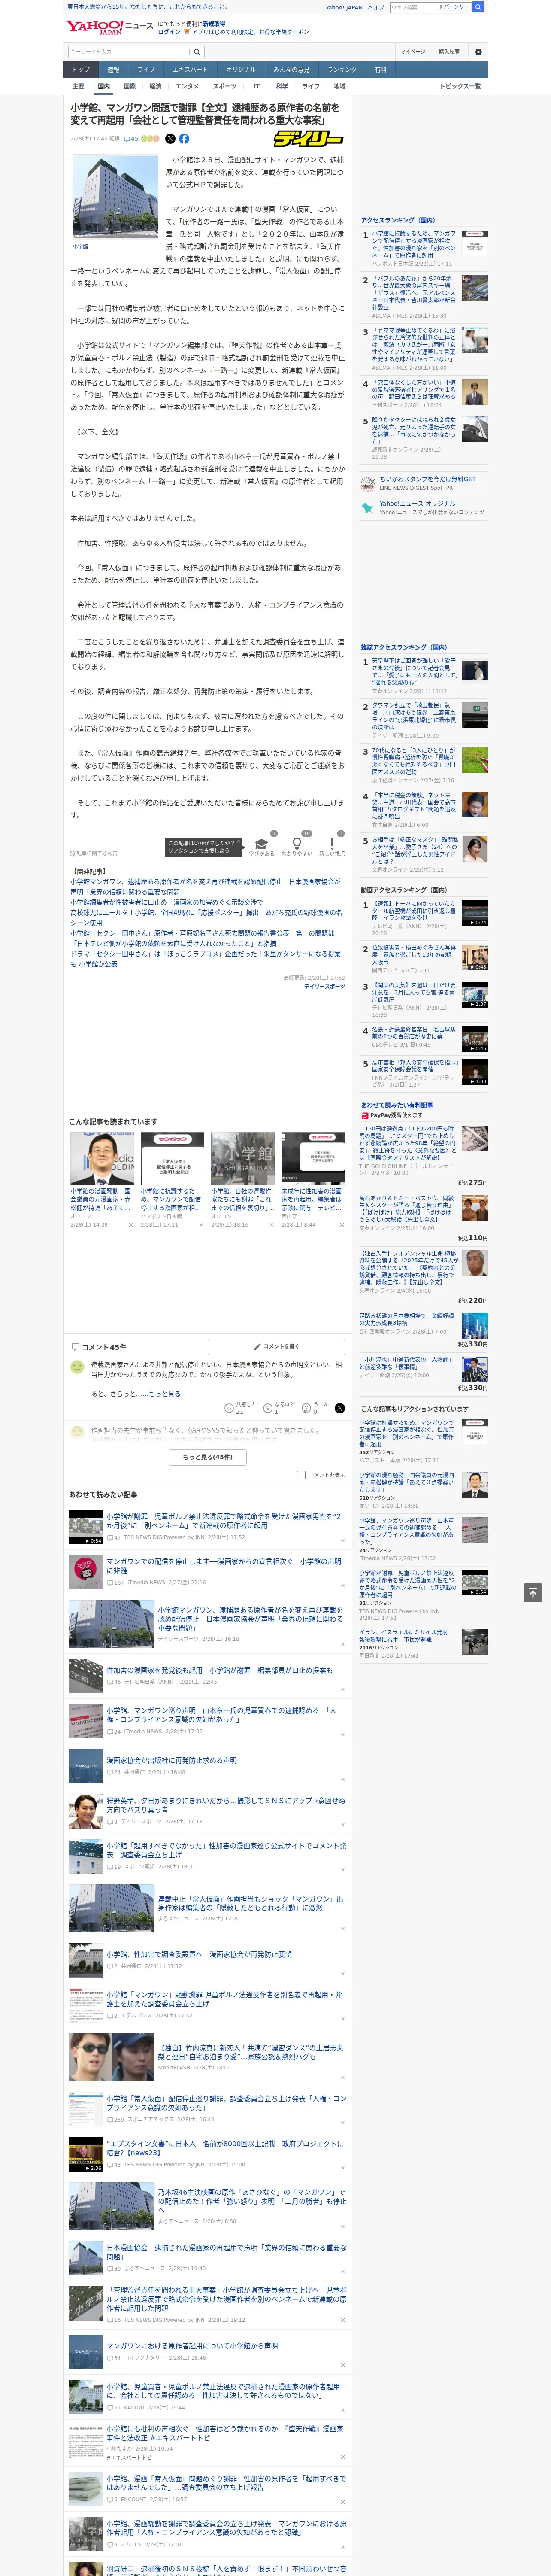The image size is (551, 2576).
Task: Select the 速報 tab
Action: point(113,70)
